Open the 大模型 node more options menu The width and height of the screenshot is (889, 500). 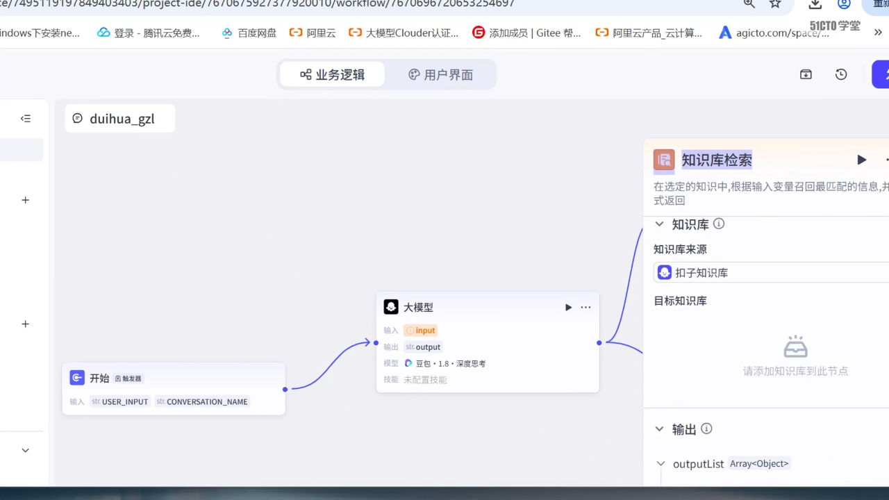coord(585,308)
